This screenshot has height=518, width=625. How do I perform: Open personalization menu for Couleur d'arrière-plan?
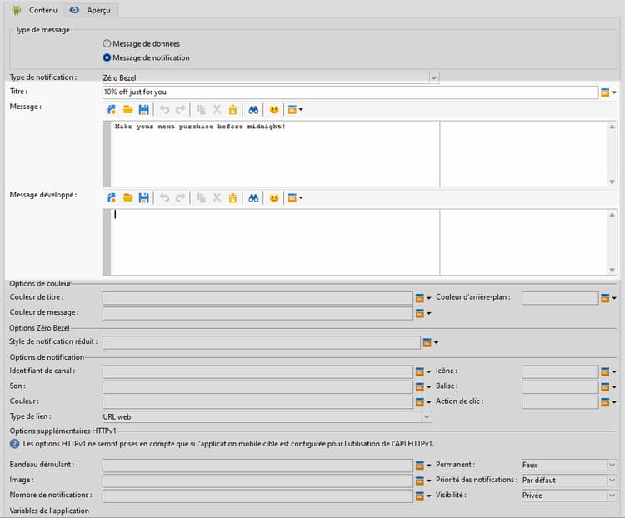608,298
